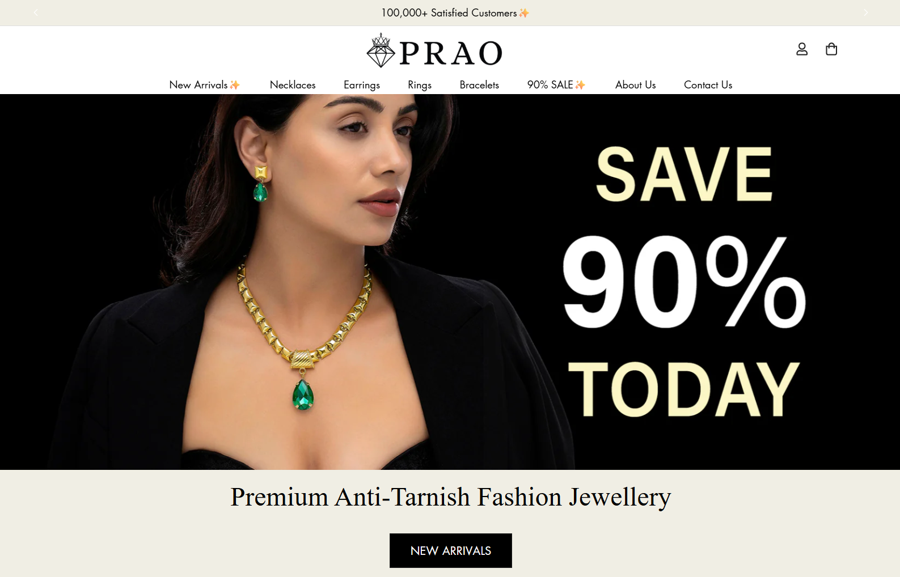This screenshot has height=577, width=900.
Task: Click the Premium Anti-Tarnish Fashion Jewellery heading
Action: pyautogui.click(x=451, y=497)
